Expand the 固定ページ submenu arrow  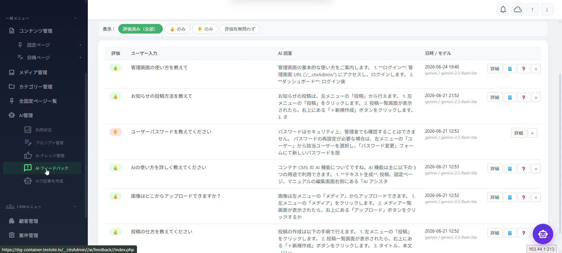80,45
